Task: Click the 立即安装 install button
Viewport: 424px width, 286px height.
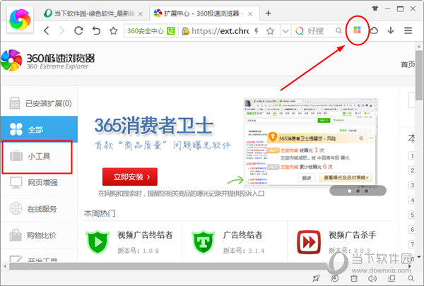Action: (x=130, y=177)
